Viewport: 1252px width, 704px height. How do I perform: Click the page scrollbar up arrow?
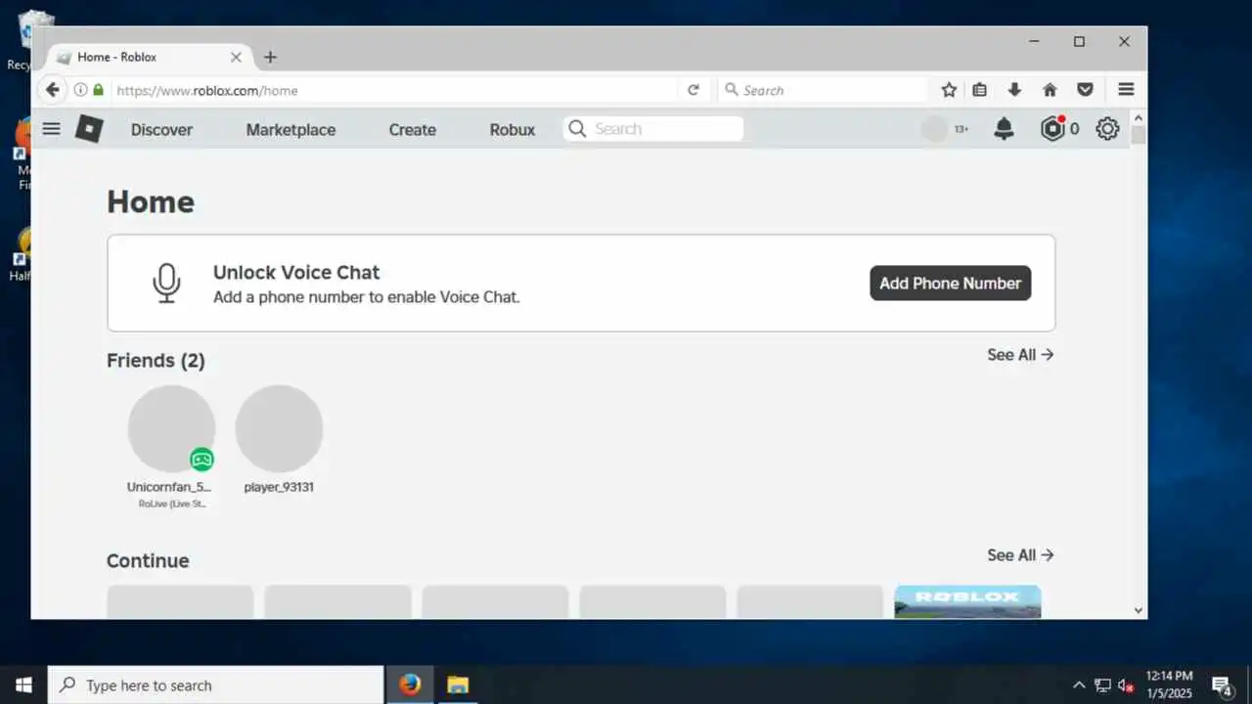(1138, 116)
